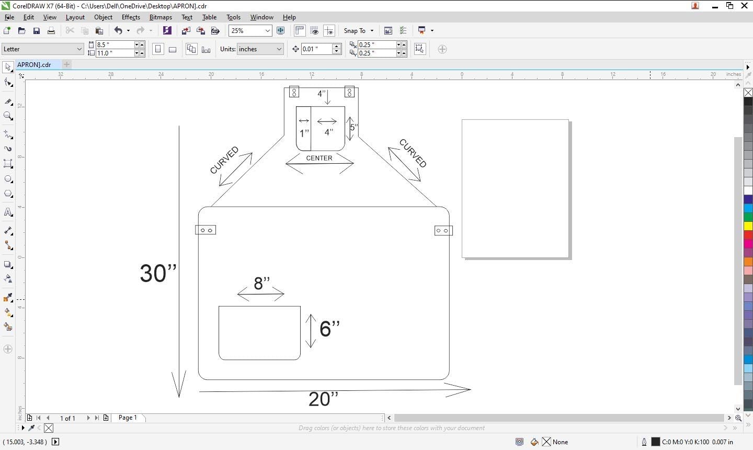
Task: Click the Export icon
Action: click(200, 31)
